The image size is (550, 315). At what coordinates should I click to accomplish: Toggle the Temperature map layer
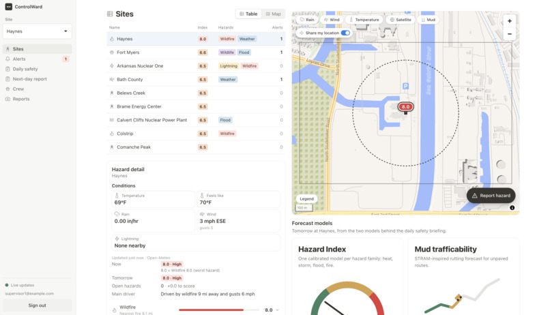pyautogui.click(x=364, y=20)
